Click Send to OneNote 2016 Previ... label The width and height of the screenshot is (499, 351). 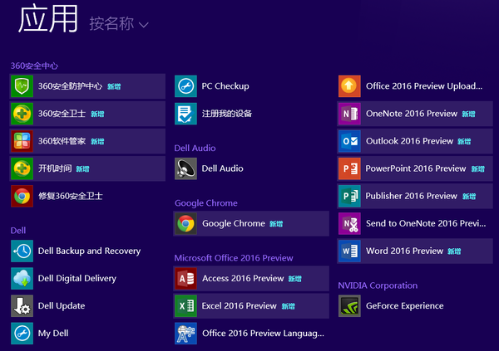tap(426, 223)
